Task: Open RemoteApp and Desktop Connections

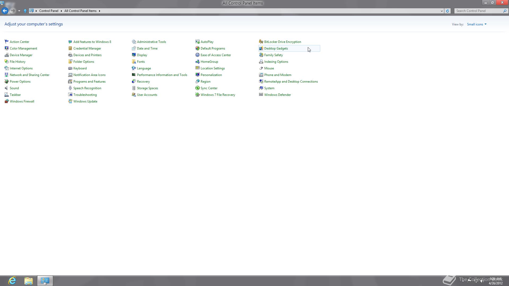Action: click(291, 81)
